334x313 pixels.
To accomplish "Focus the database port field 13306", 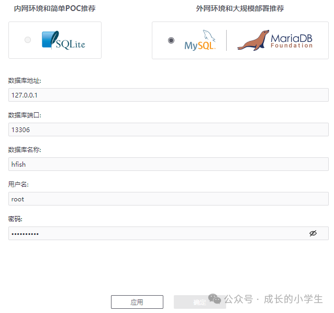I will [x=169, y=129].
